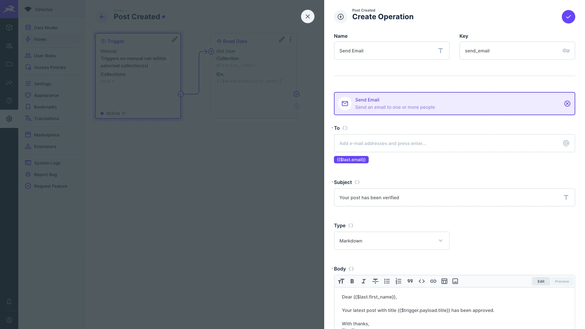Insert a link using the chain icon
Viewport: 585px width, 329px height.
click(433, 281)
